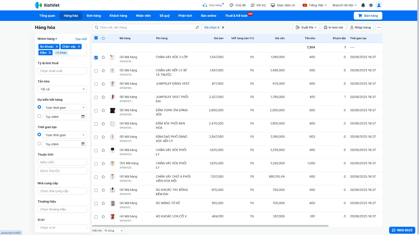Open the Xuất file dropdown

[x=306, y=27]
